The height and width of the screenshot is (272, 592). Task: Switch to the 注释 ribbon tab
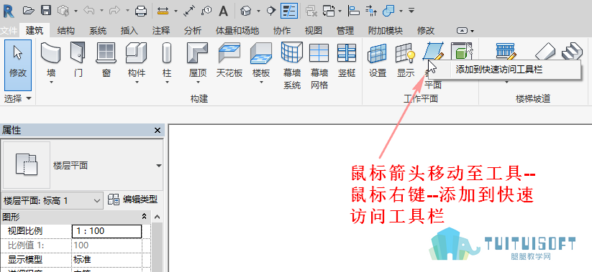[x=161, y=31]
